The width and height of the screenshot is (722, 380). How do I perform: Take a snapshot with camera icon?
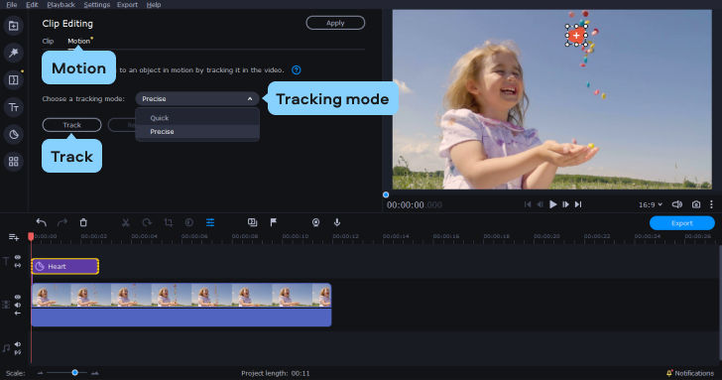(x=696, y=204)
